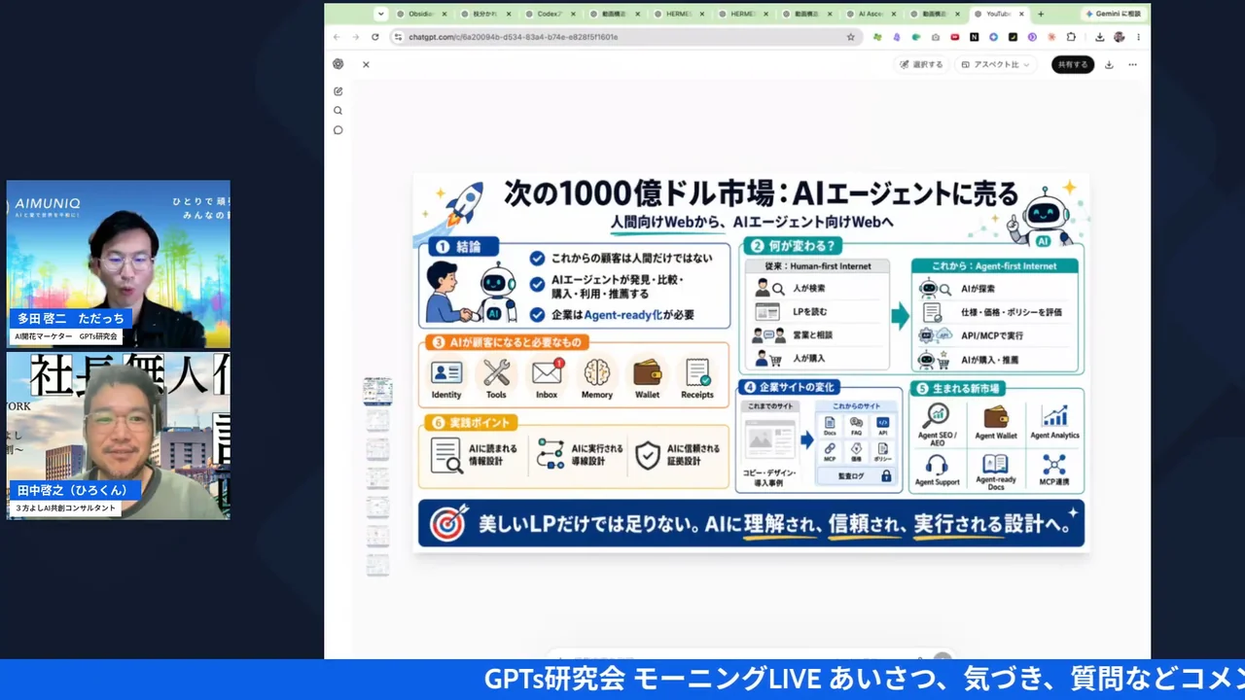Select the third image thumbnail in strip
1245x700 pixels.
(377, 449)
